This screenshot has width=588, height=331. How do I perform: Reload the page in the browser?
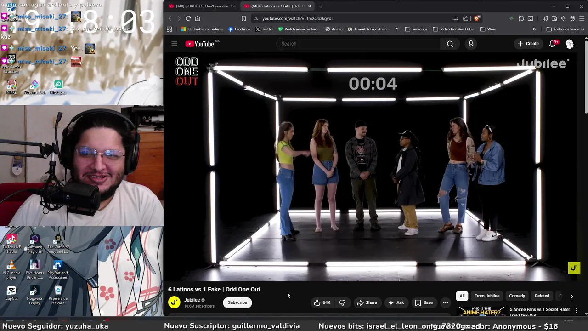point(188,18)
